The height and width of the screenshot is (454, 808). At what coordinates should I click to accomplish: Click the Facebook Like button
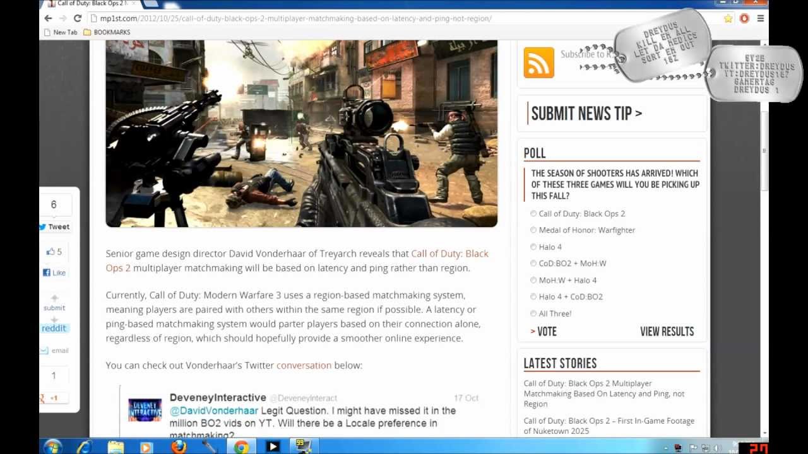tap(54, 273)
